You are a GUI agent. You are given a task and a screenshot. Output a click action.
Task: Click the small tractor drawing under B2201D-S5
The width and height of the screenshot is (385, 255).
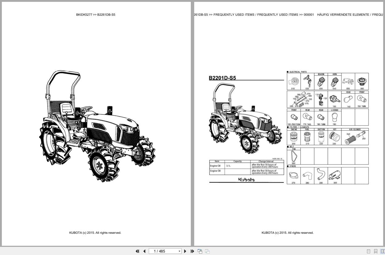tap(245, 119)
